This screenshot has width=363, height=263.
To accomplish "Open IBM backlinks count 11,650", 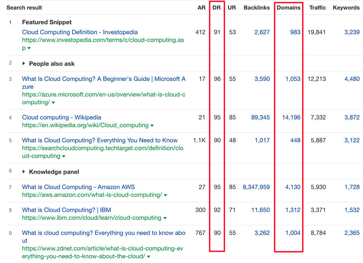I will point(260,210).
